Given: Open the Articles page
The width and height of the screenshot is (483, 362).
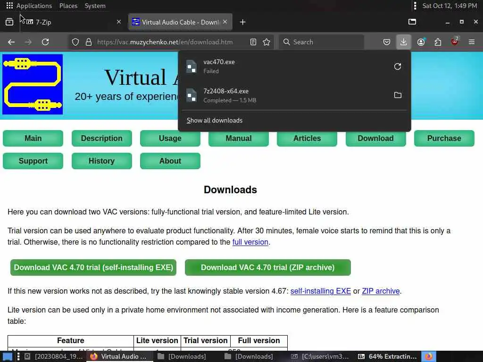Looking at the screenshot, I should (x=307, y=138).
